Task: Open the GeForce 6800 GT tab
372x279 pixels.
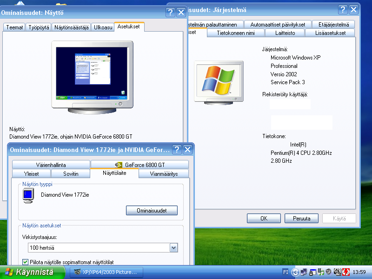Action: [x=140, y=165]
